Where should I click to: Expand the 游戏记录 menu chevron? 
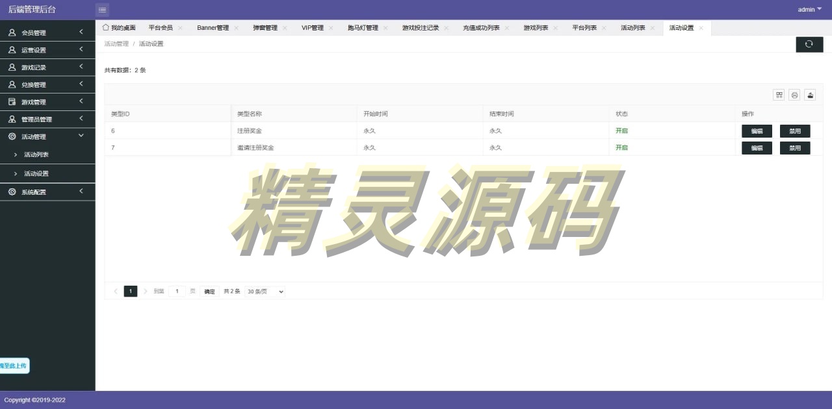[x=81, y=66]
